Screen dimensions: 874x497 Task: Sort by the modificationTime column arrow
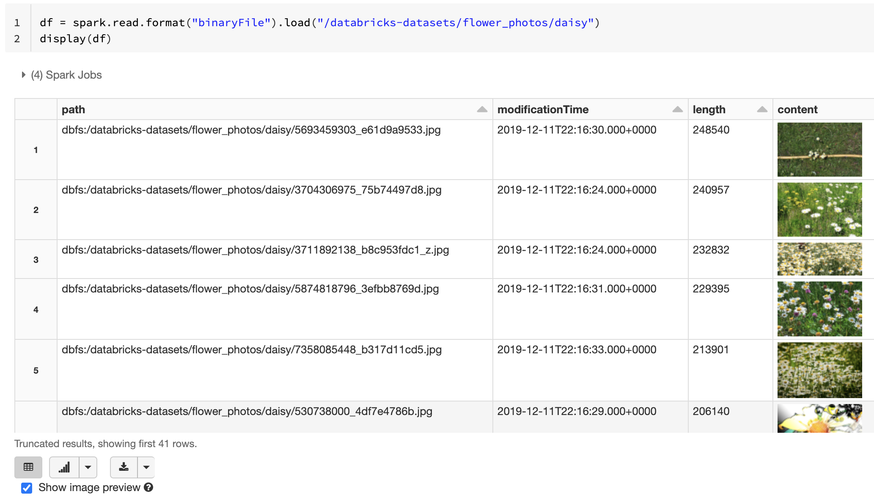[677, 109]
